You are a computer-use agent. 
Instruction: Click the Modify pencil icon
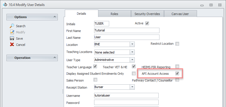coord(12,32)
